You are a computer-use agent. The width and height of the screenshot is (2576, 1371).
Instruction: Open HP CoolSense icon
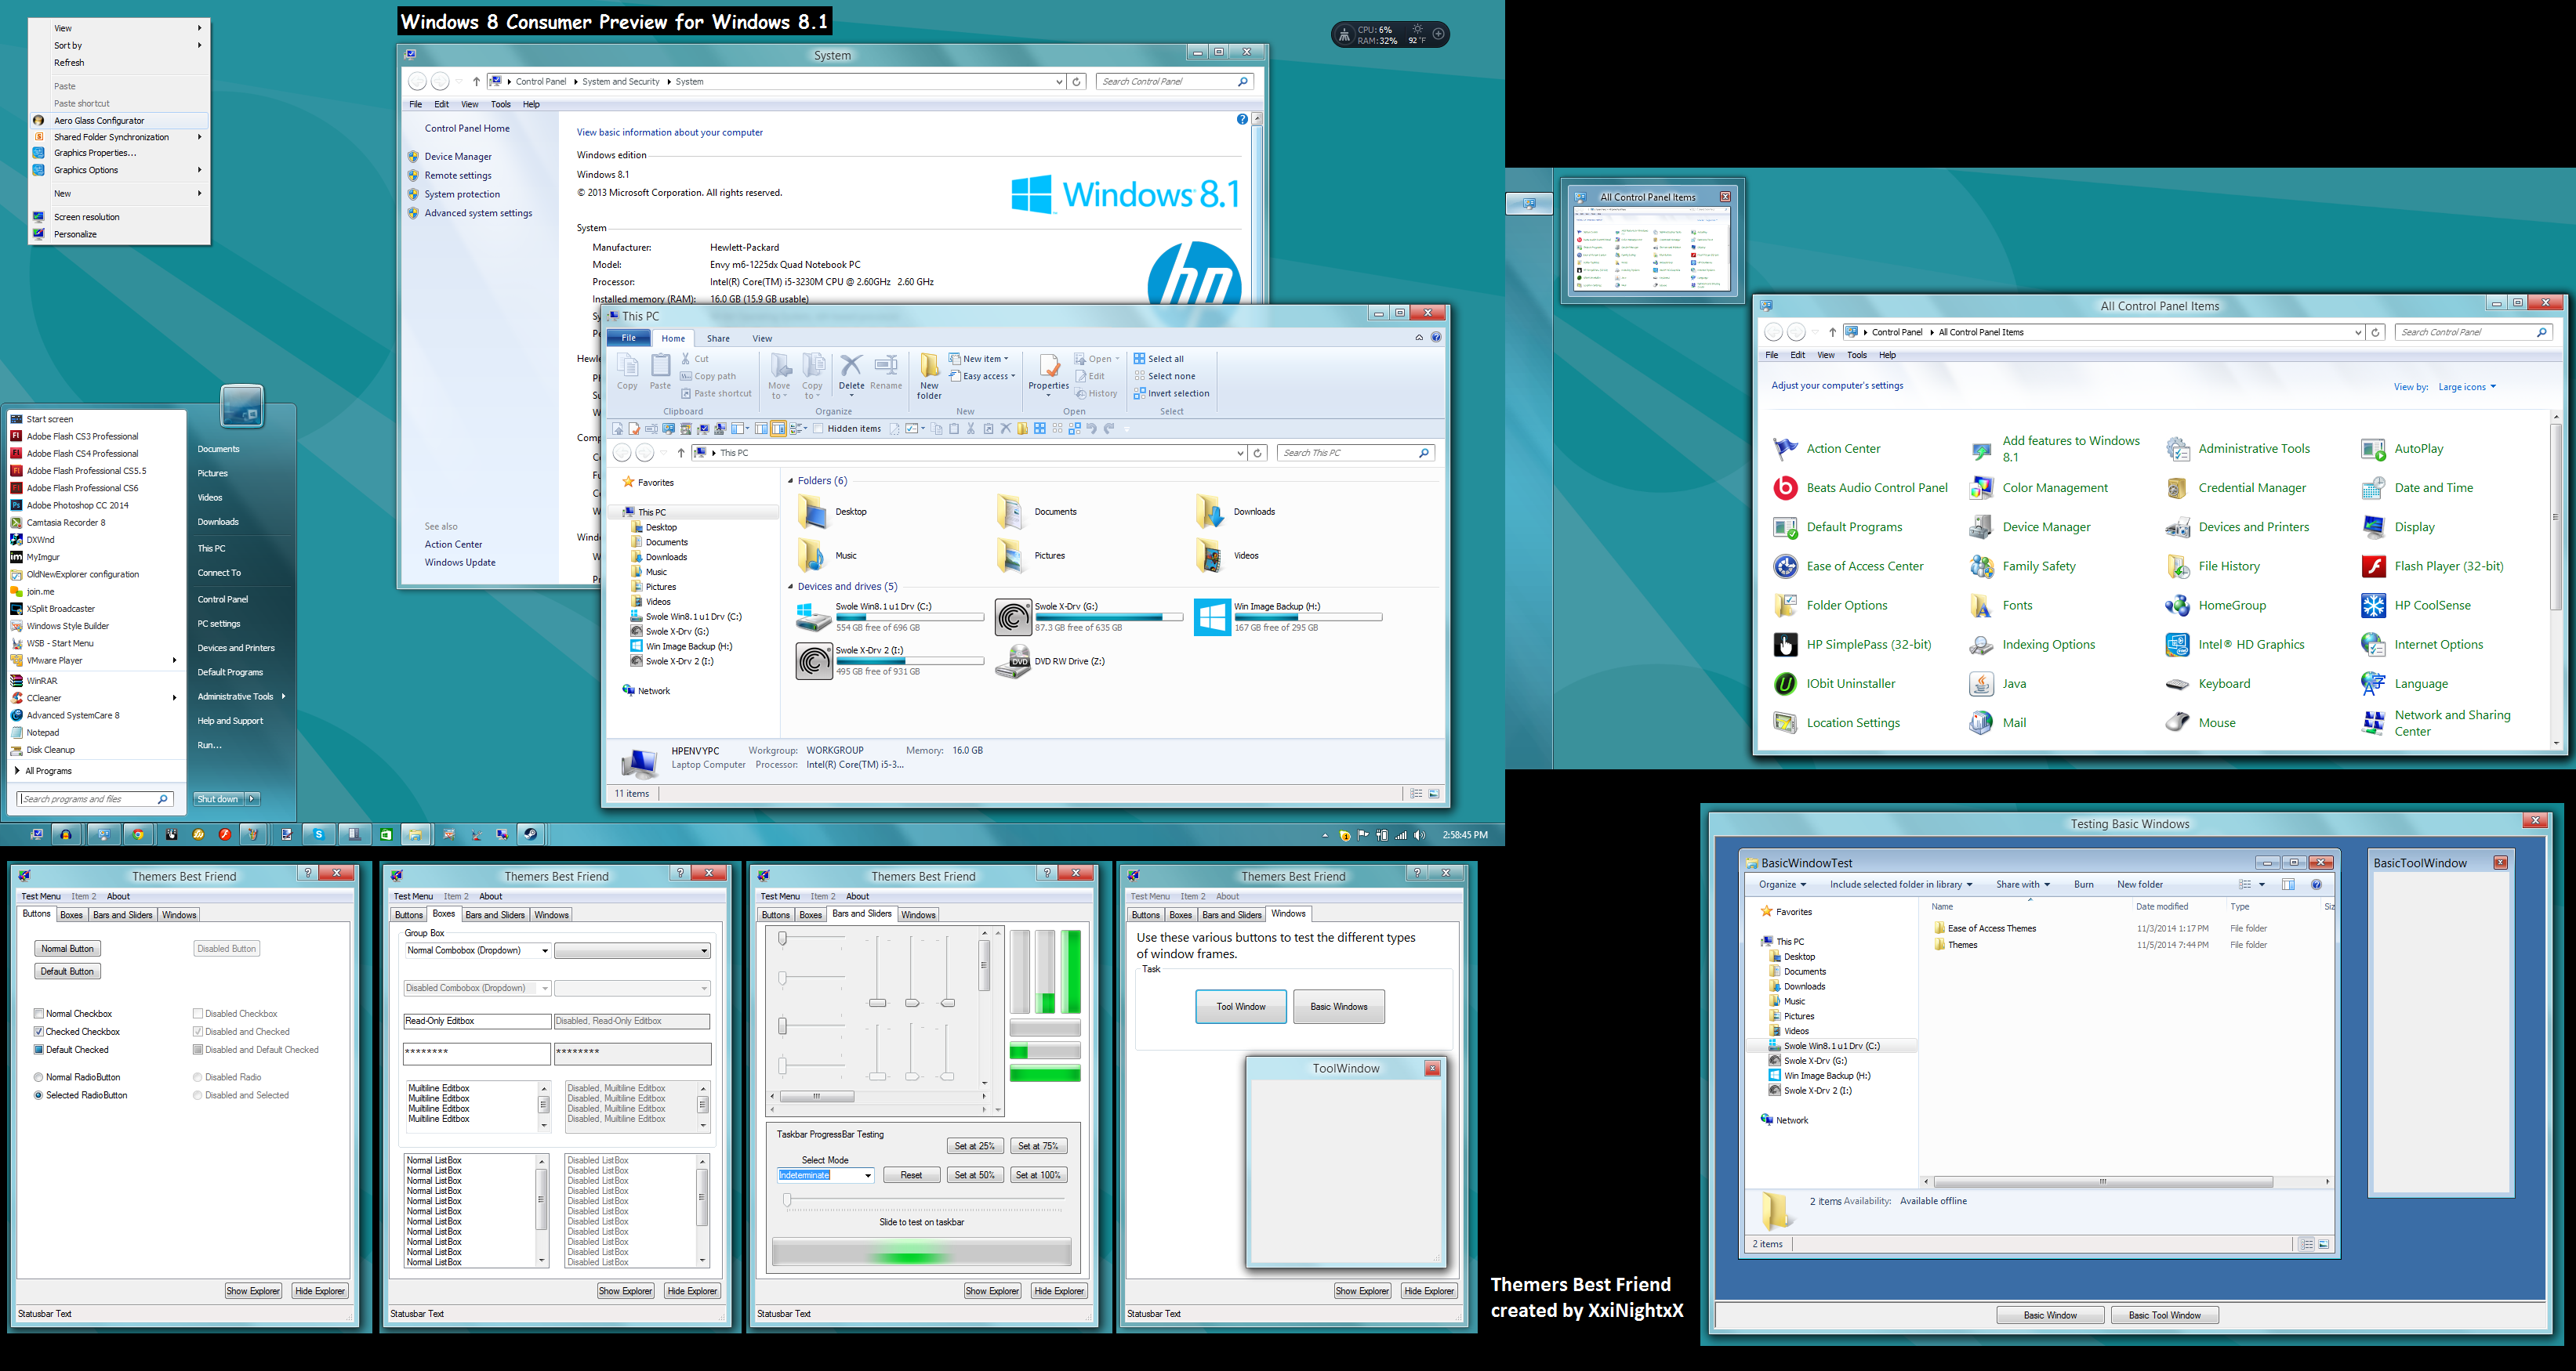2373,606
